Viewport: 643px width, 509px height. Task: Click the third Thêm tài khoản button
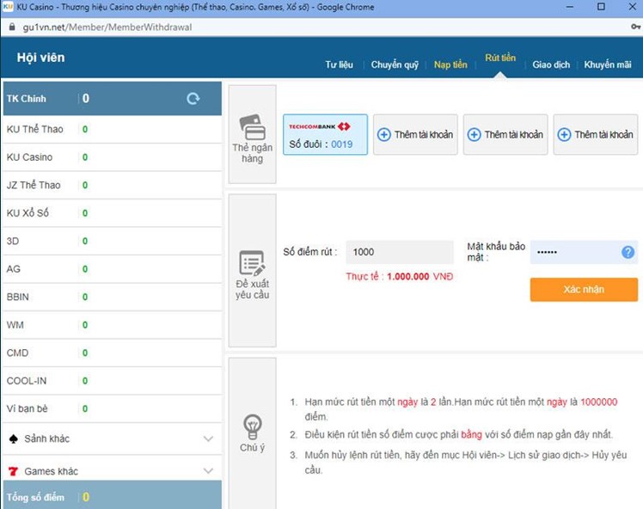pos(596,134)
